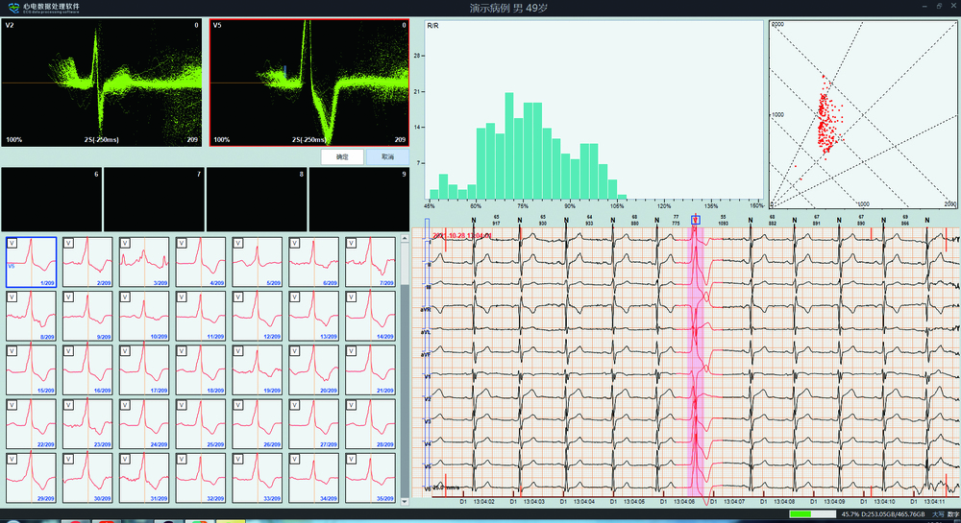Select the V2 lead overlay panel

click(x=101, y=83)
